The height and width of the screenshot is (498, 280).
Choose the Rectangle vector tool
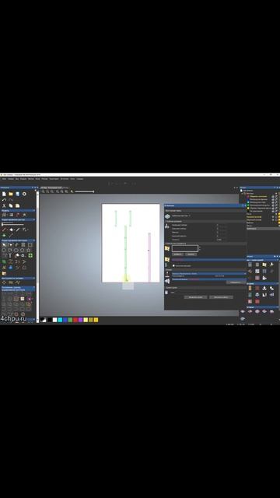[x=30, y=244]
